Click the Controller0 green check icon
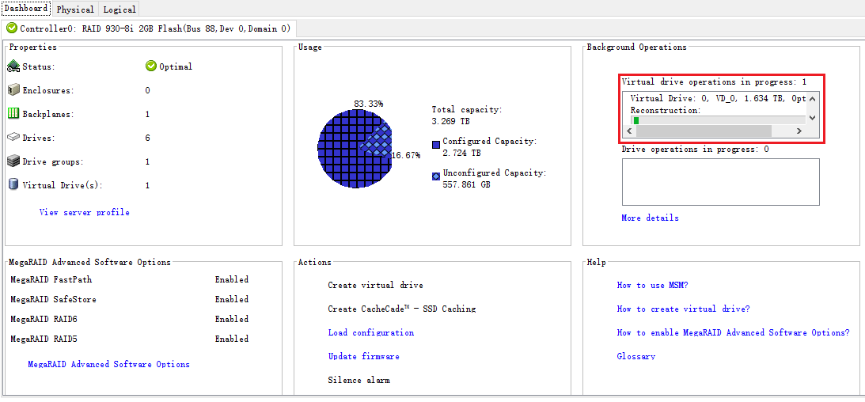The height and width of the screenshot is (402, 865). [x=12, y=28]
